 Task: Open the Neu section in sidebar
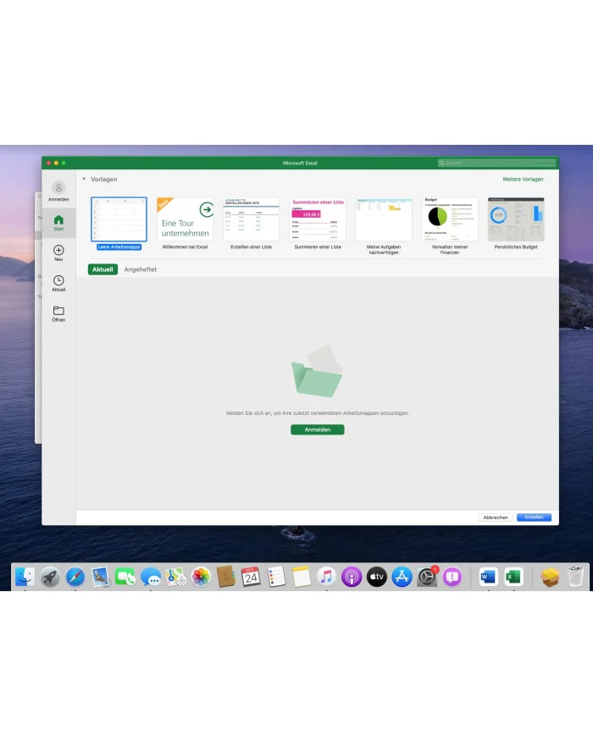point(58,253)
